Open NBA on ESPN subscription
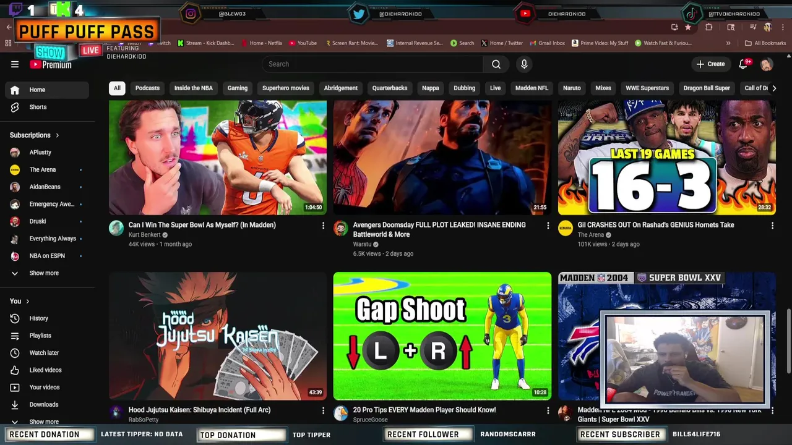Viewport: 792px width, 445px height. click(x=47, y=256)
